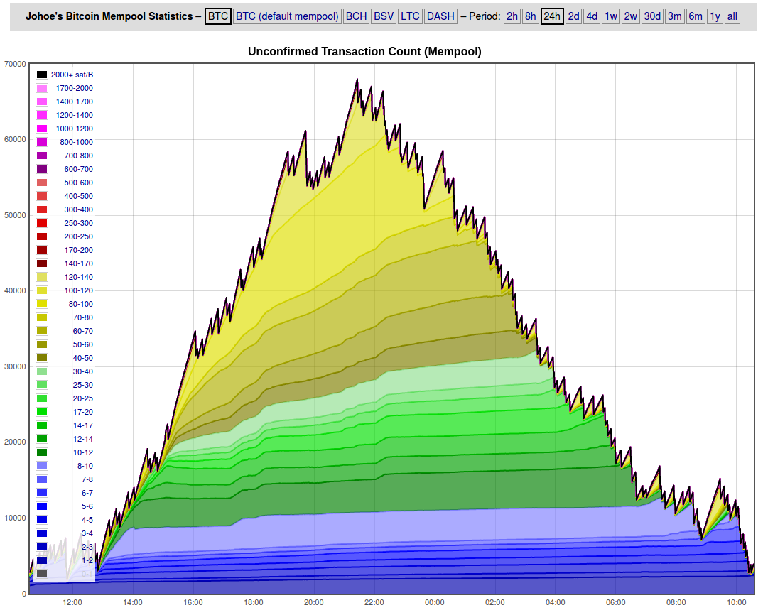Image resolution: width=763 pixels, height=615 pixels.
Task: Show the all-time period
Action: click(x=732, y=16)
